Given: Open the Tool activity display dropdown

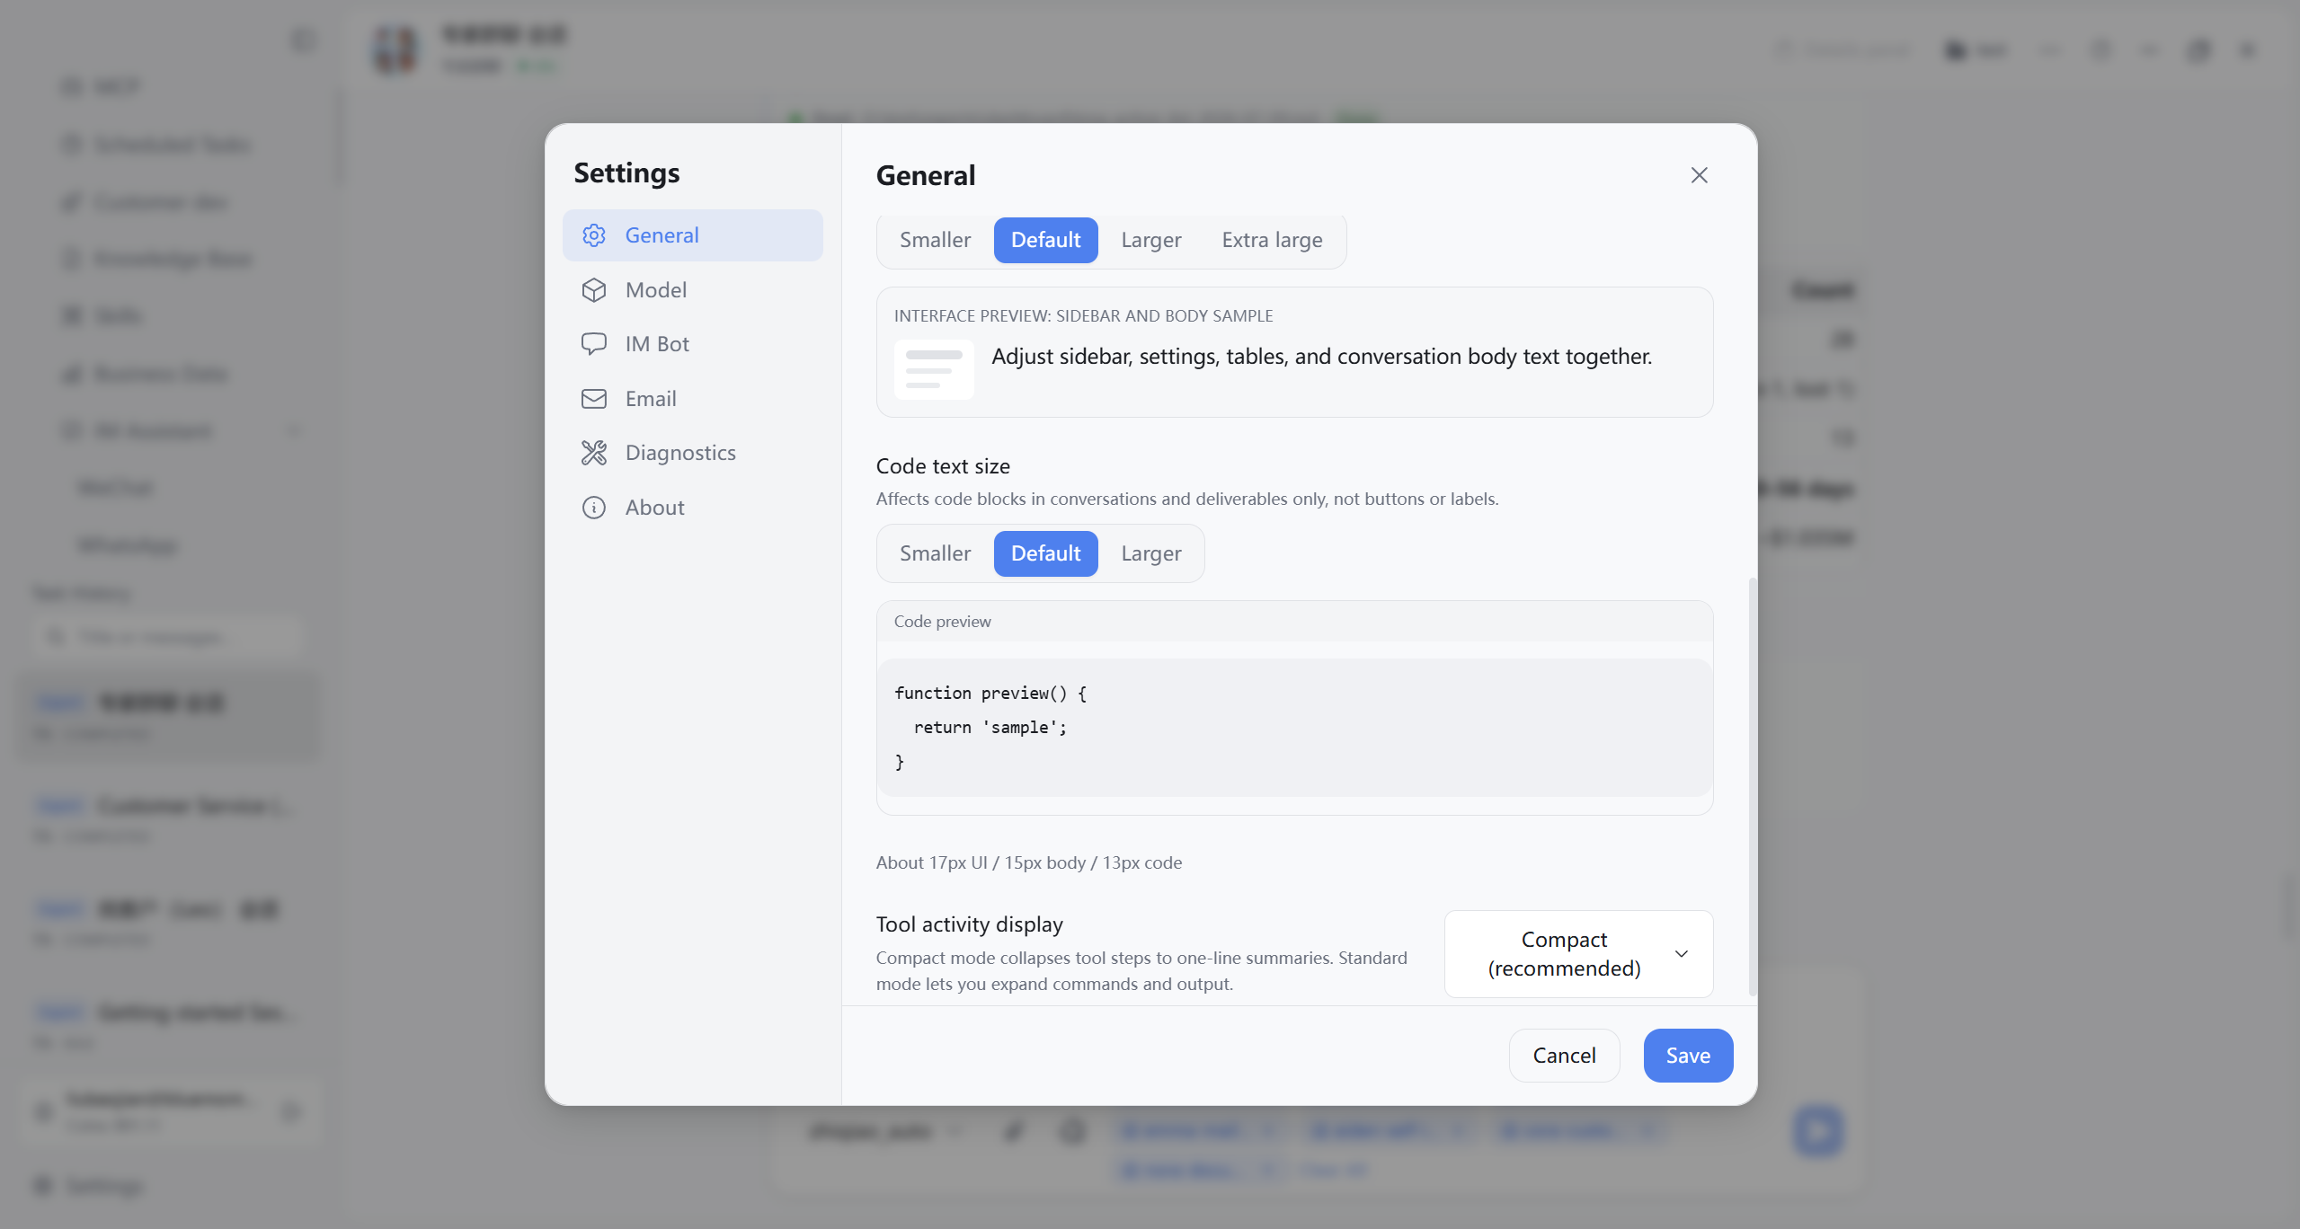Looking at the screenshot, I should tap(1578, 954).
